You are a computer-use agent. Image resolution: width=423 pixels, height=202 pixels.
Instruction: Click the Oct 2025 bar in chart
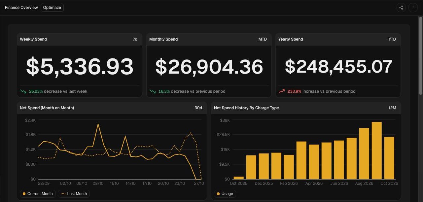click(238, 178)
